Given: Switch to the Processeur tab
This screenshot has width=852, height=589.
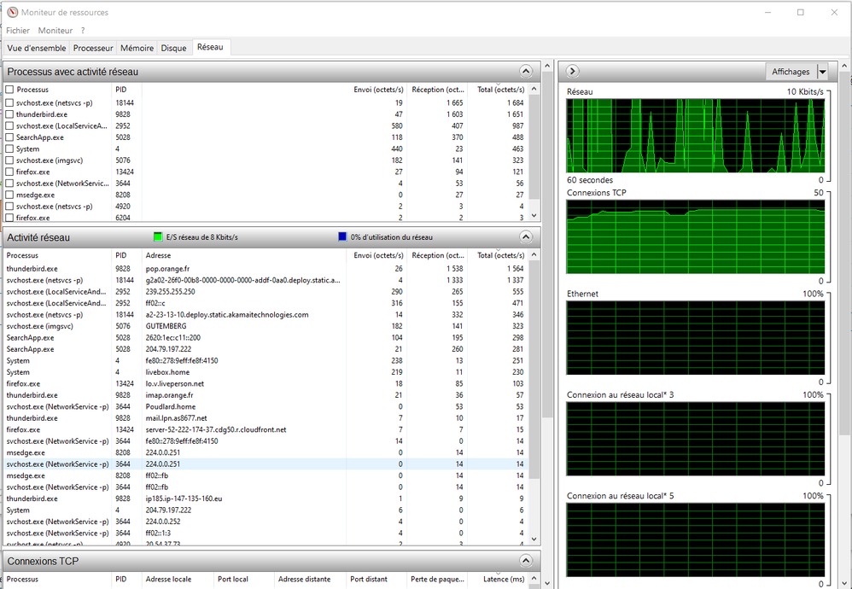Looking at the screenshot, I should [93, 49].
